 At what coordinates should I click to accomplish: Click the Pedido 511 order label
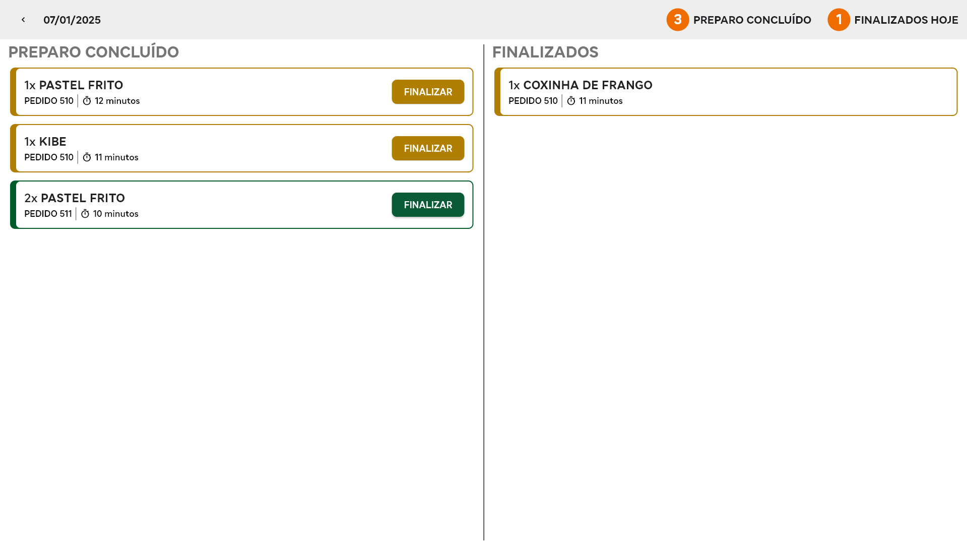(48, 214)
